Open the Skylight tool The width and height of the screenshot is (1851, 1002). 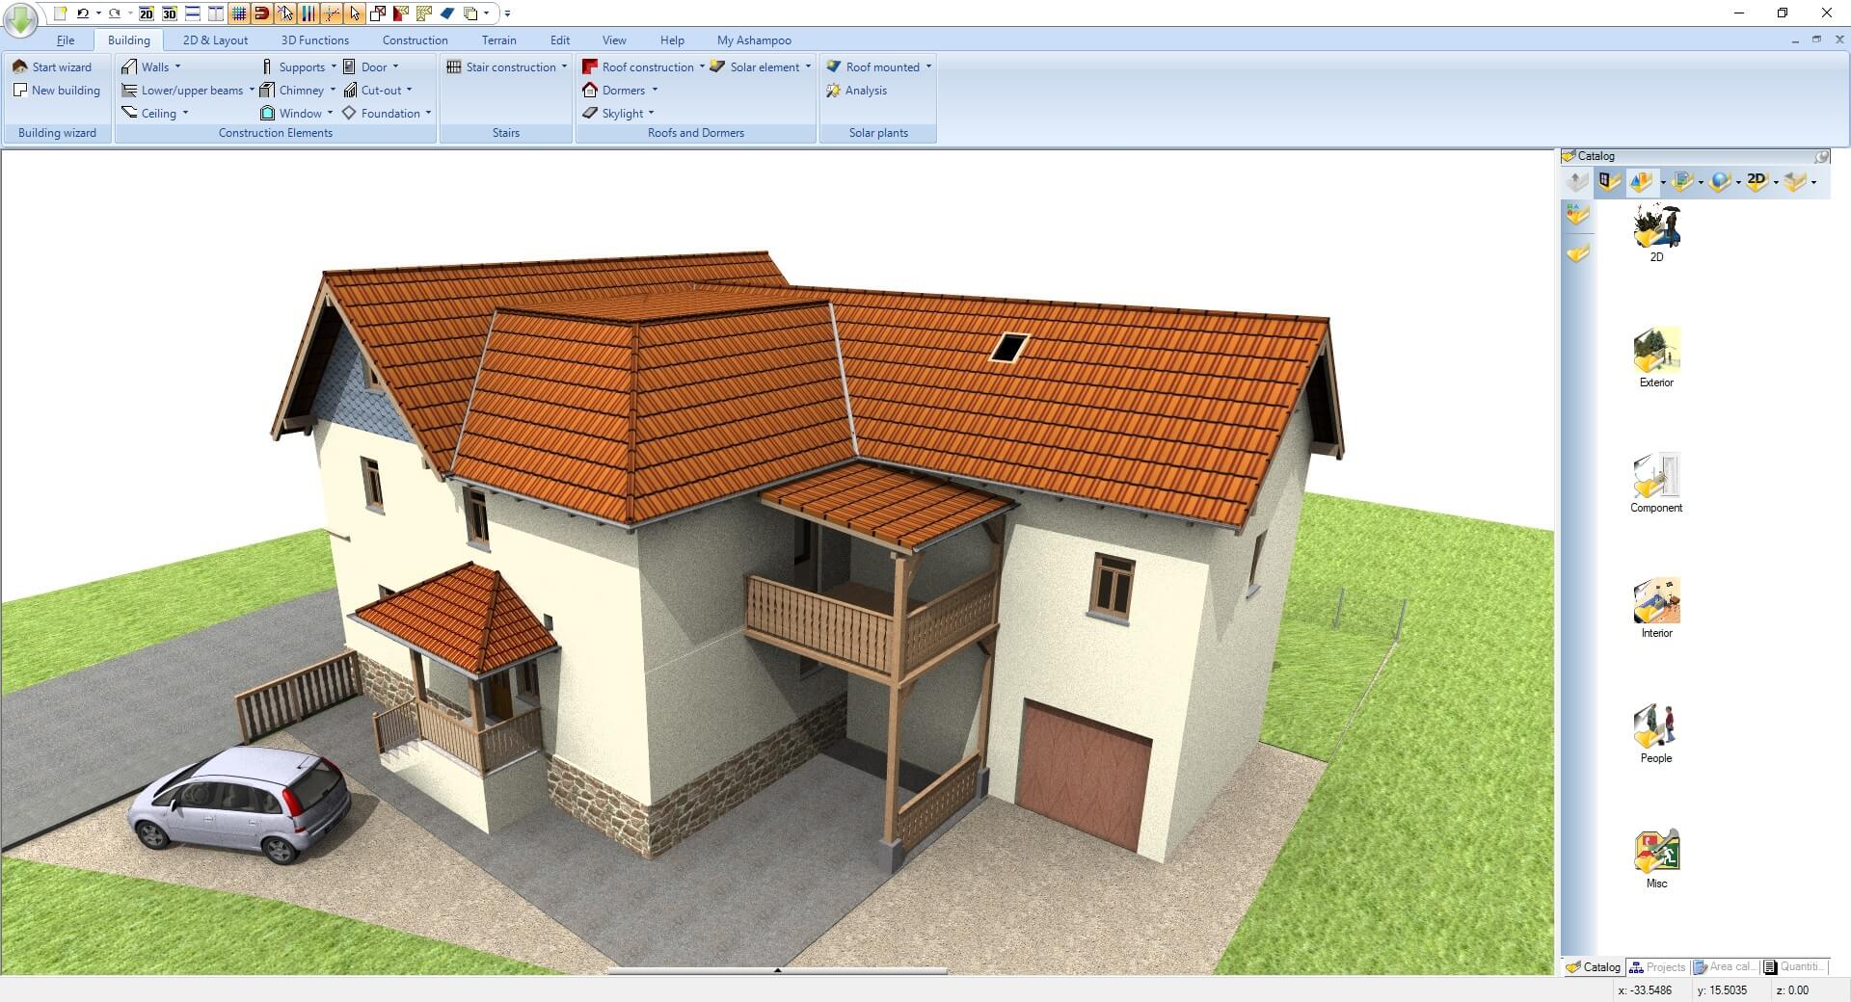tap(622, 113)
